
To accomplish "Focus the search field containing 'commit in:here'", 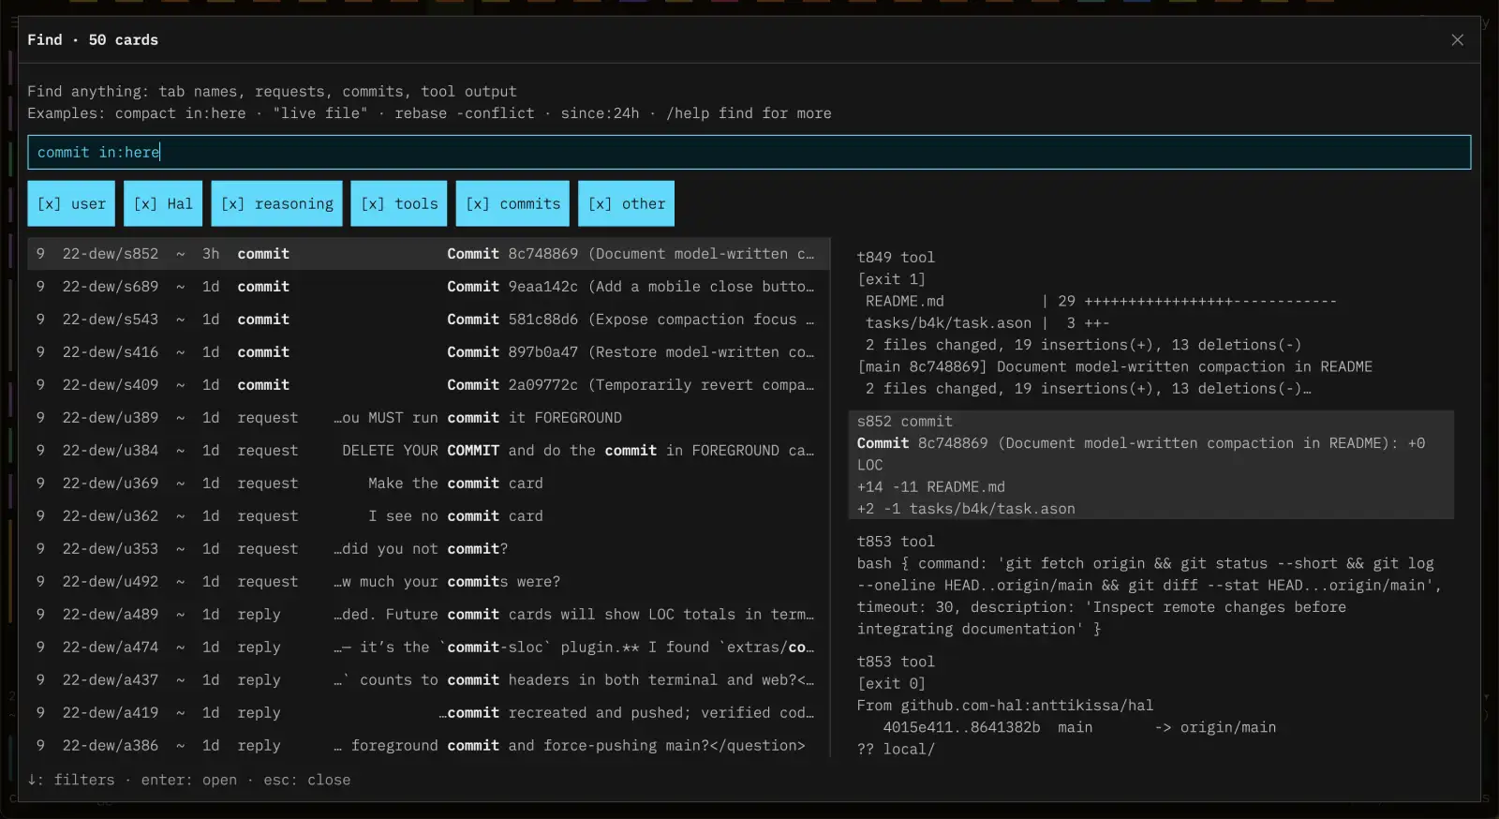I will 749,152.
